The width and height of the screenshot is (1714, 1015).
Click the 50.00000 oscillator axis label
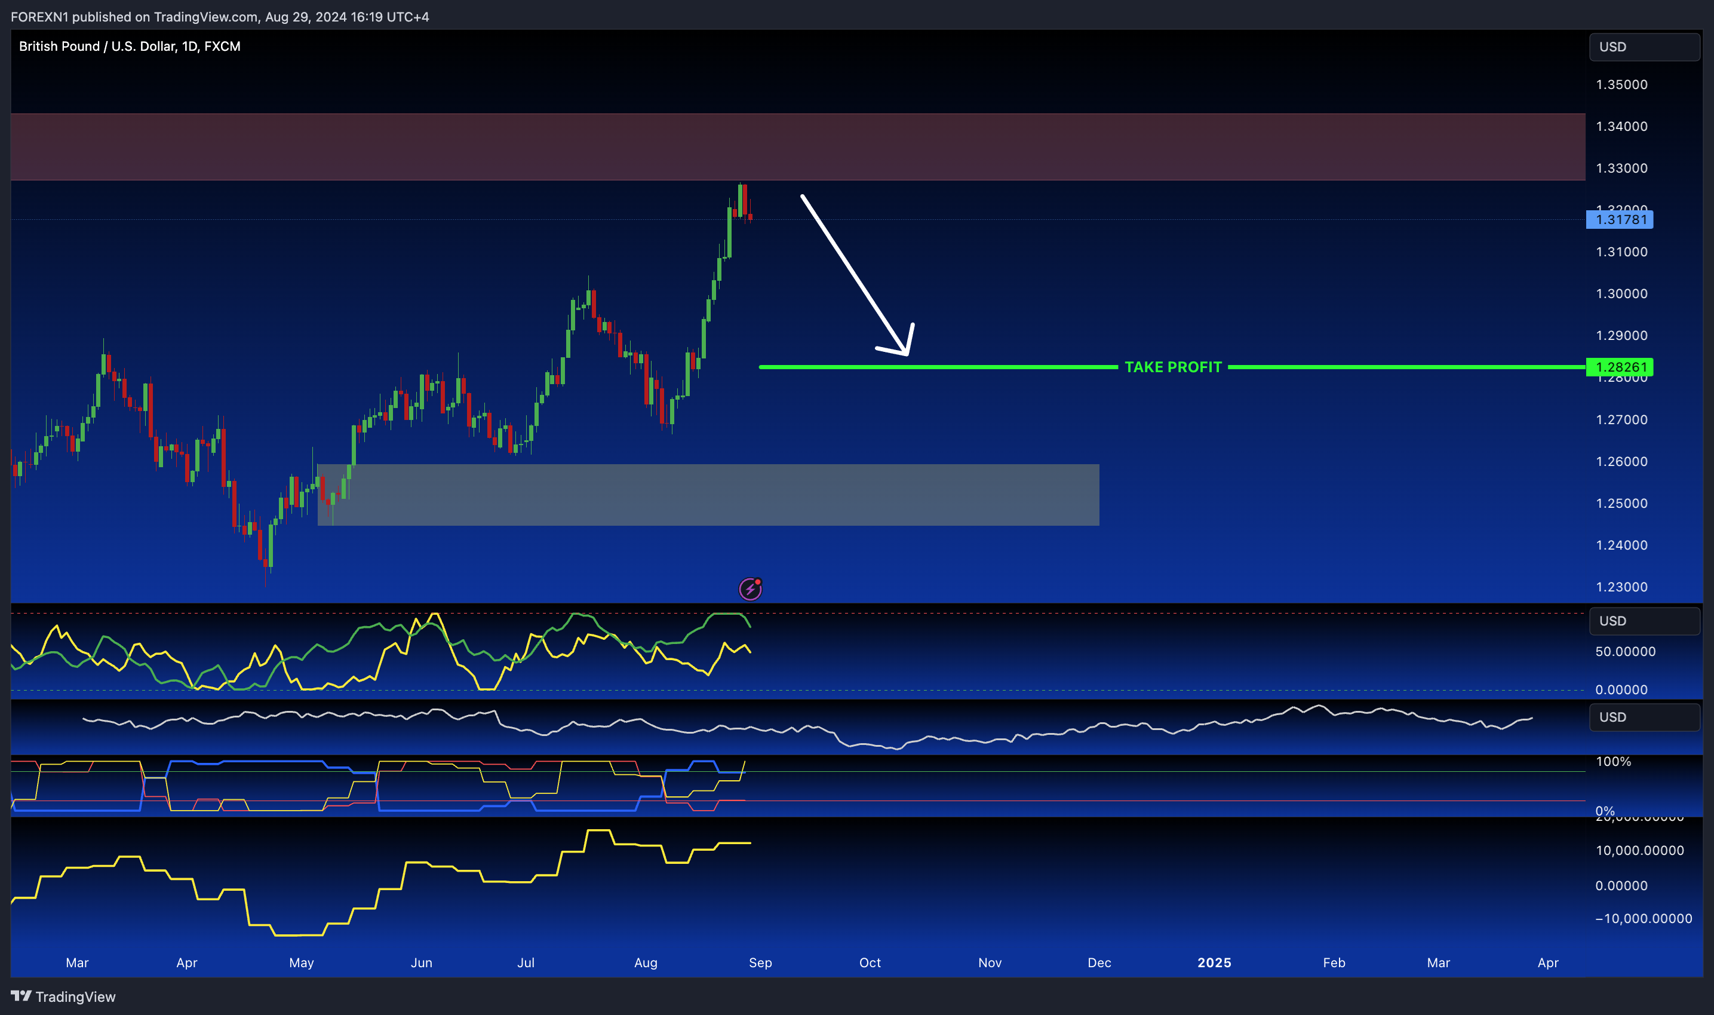pos(1625,651)
